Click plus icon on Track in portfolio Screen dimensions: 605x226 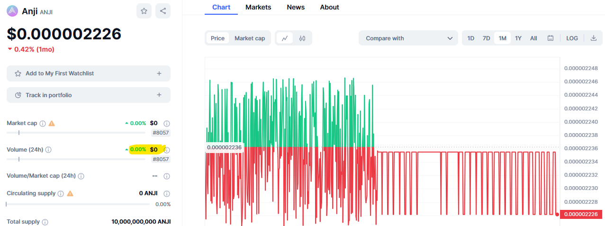click(x=159, y=95)
